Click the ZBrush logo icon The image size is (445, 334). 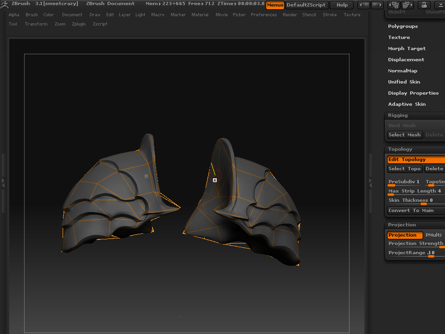pos(5,4)
